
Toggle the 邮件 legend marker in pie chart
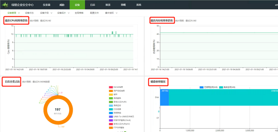110,94
